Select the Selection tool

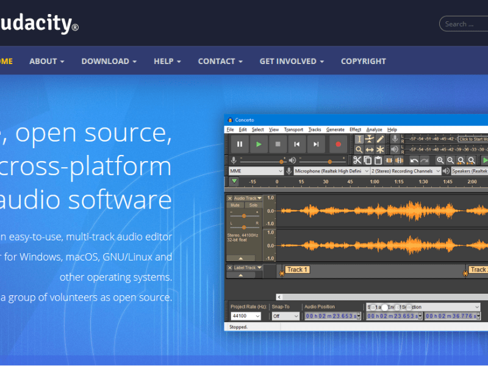pos(361,139)
